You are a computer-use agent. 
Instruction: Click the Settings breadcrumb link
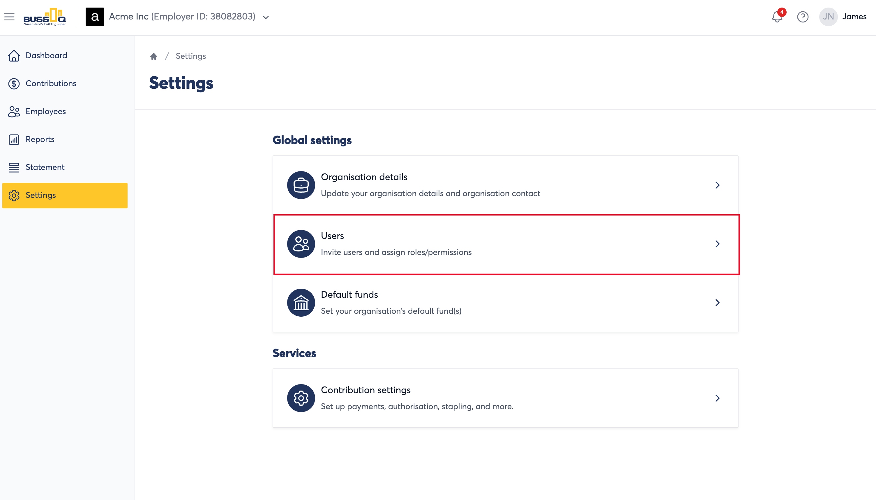pyautogui.click(x=191, y=56)
